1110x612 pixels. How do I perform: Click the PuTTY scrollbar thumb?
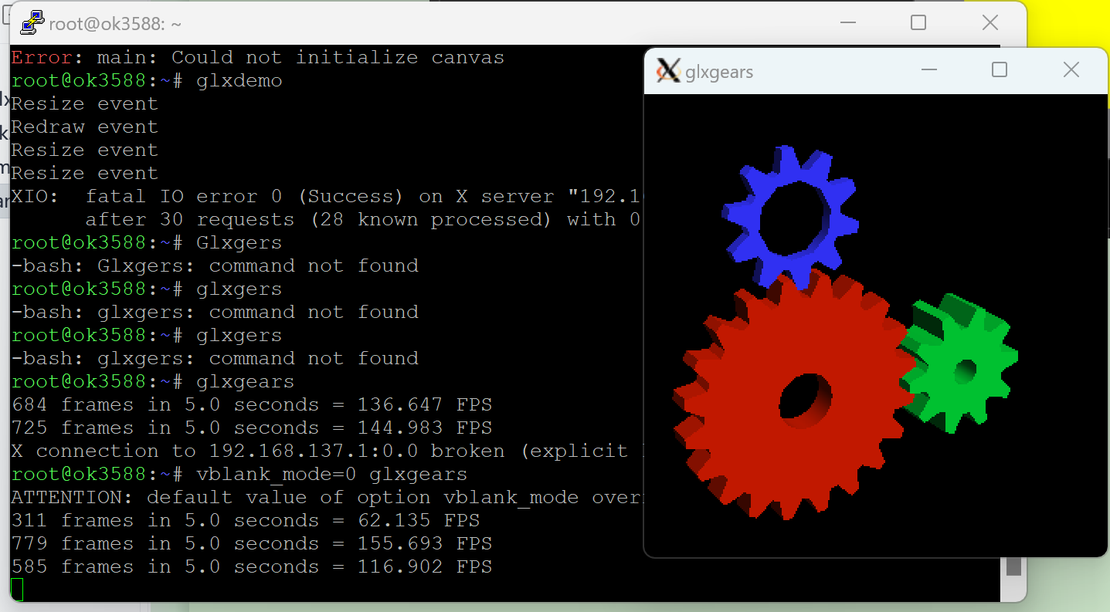1013,566
